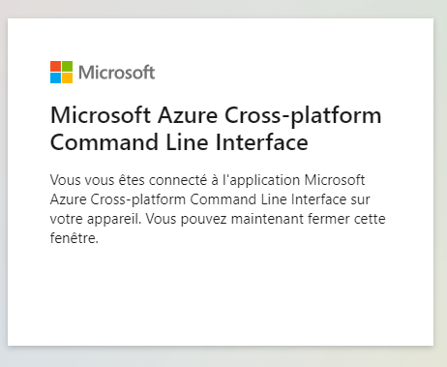
Task: Click the Microsoft four-square logo
Action: point(61,72)
